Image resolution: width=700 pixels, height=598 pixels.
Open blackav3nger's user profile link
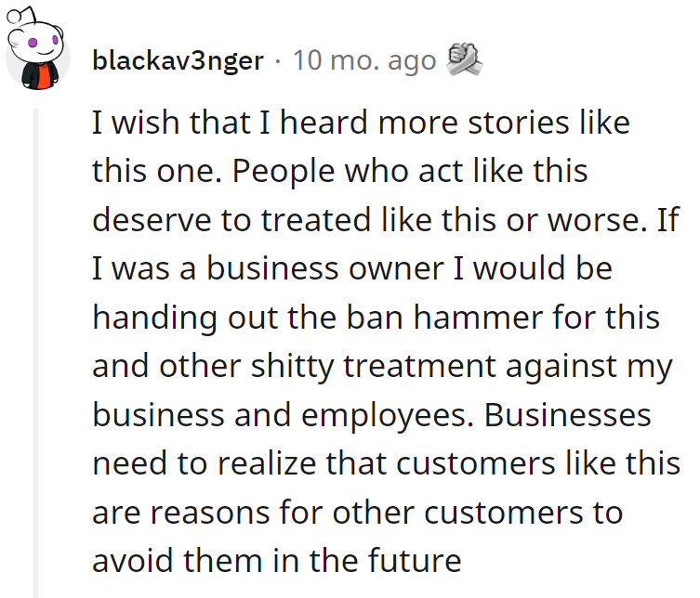[178, 60]
